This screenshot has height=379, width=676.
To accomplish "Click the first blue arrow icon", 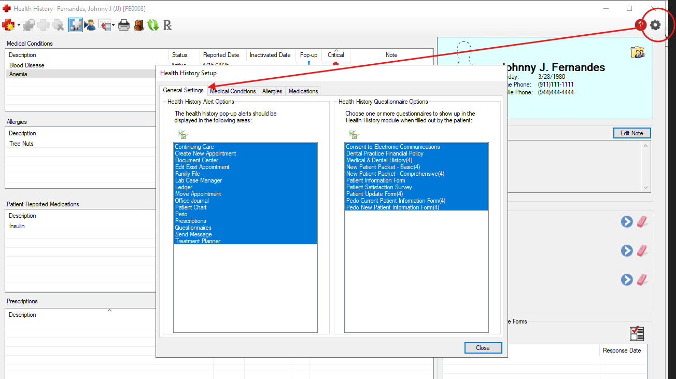I will point(627,221).
